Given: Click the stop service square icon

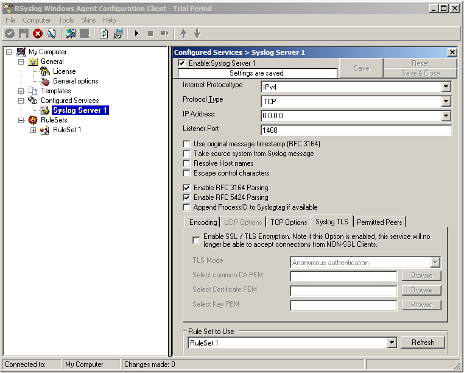Looking at the screenshot, I should (x=150, y=34).
